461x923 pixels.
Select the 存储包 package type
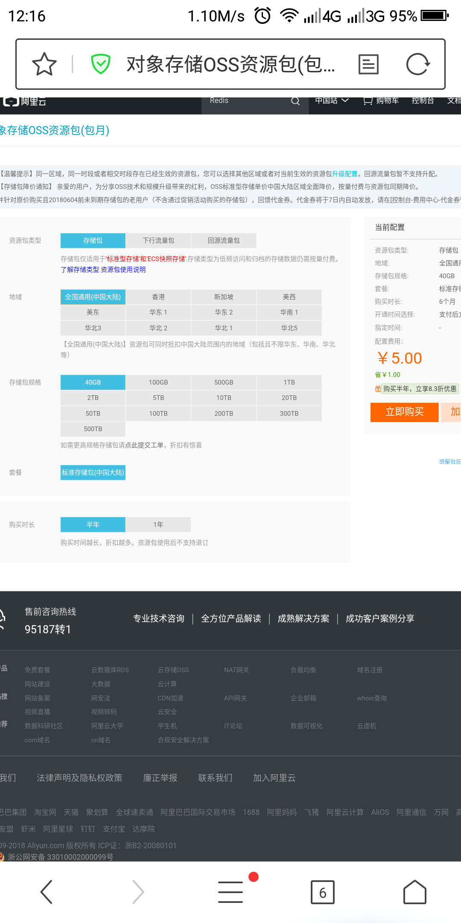(93, 241)
